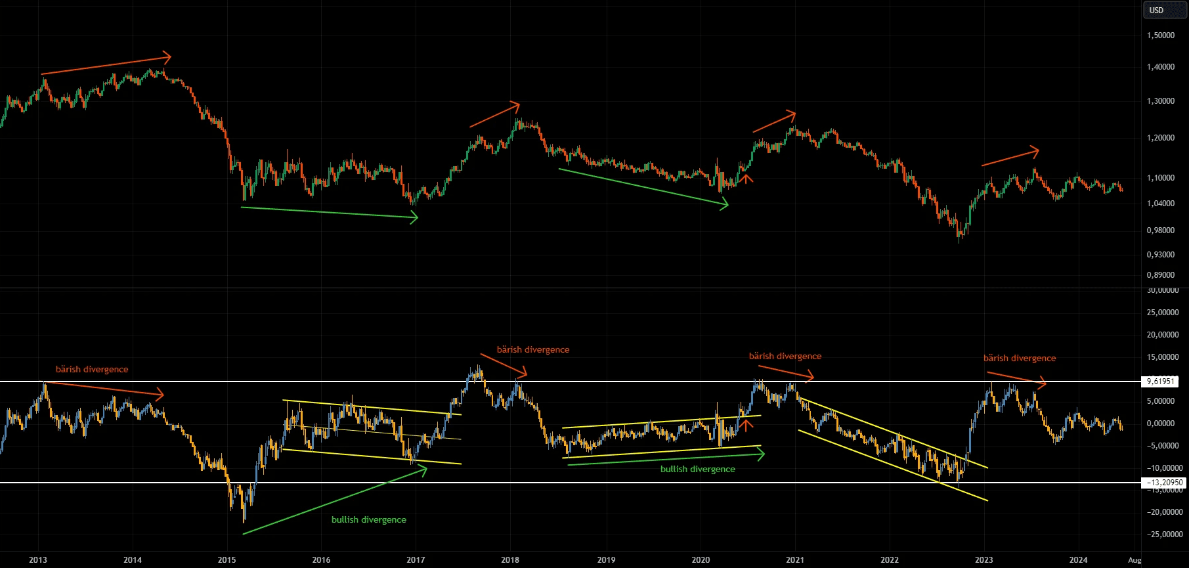Screen dimensions: 1189x568
Task: Click the −5,00000 indicator scale value
Action: click(1163, 446)
